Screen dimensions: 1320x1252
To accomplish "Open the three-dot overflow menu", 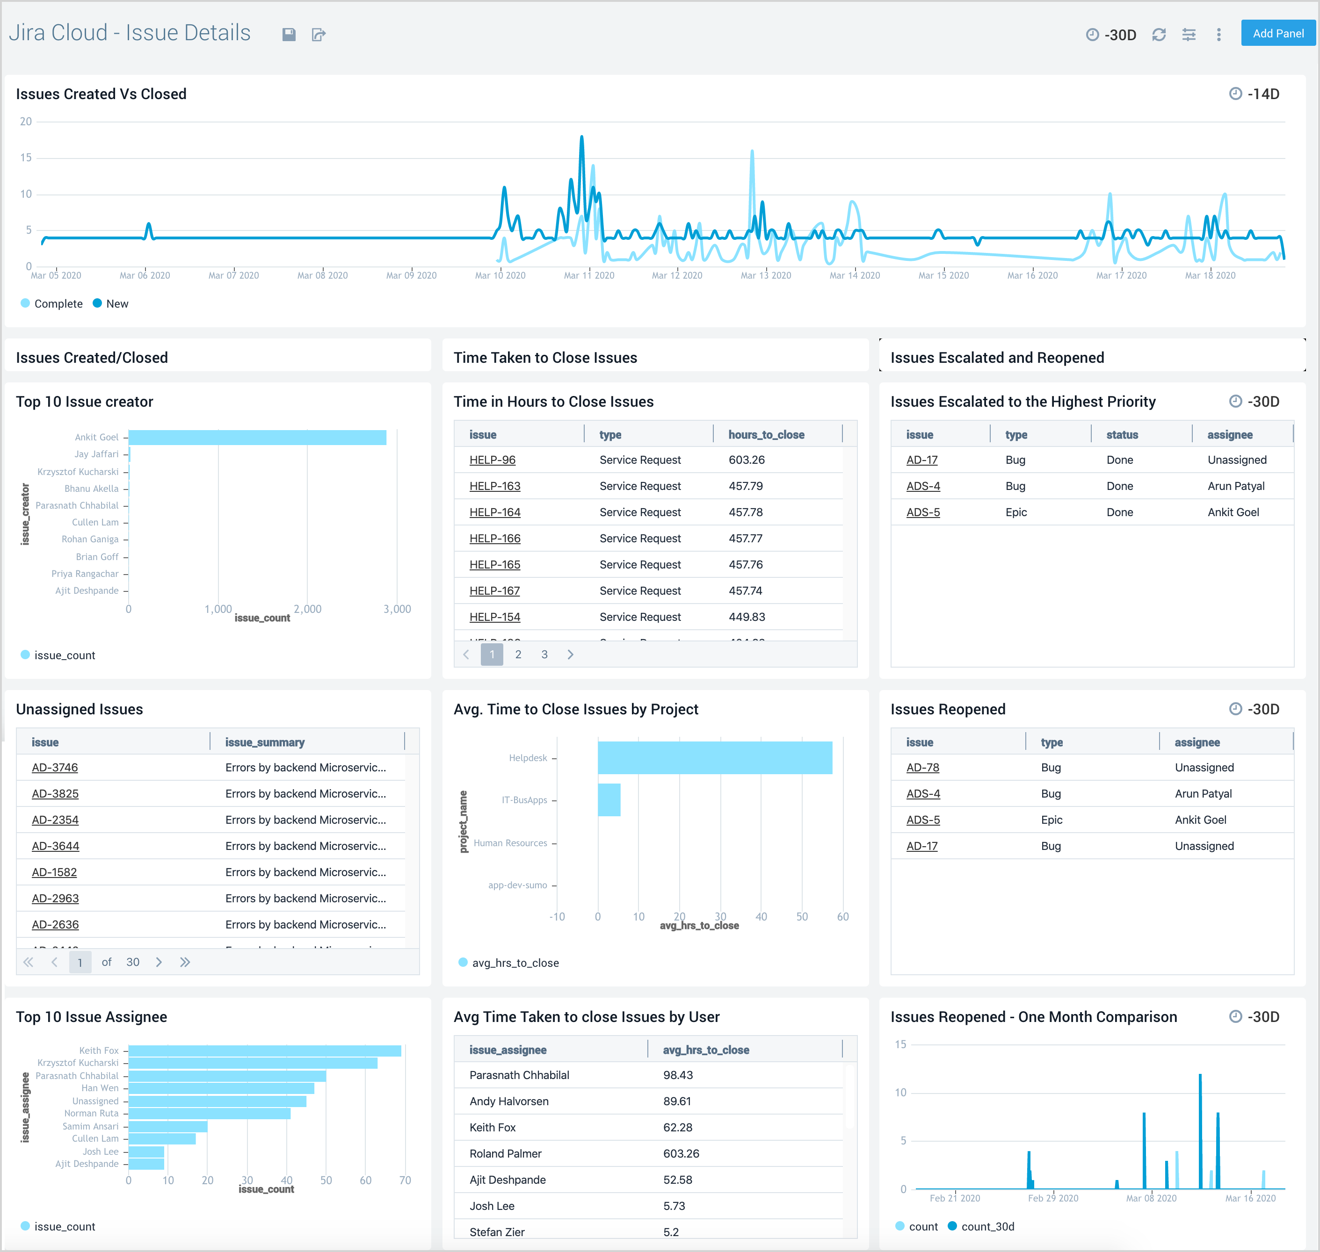I will click(x=1218, y=34).
